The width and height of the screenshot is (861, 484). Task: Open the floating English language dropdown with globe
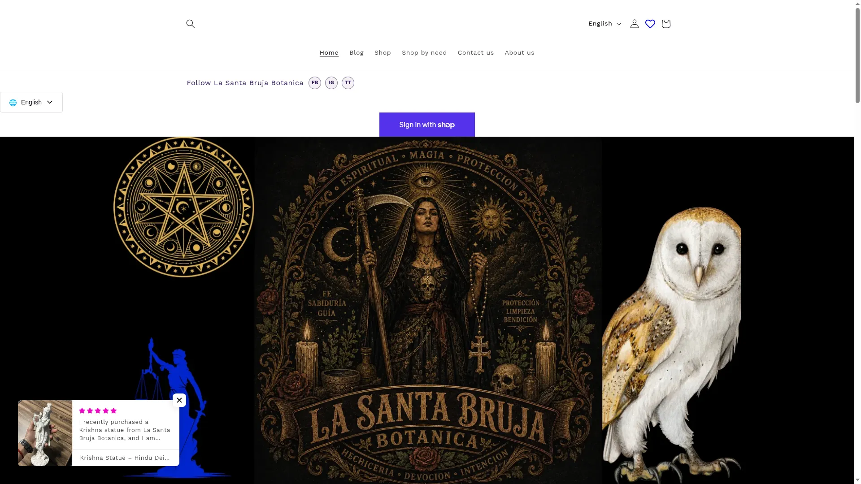click(x=31, y=102)
